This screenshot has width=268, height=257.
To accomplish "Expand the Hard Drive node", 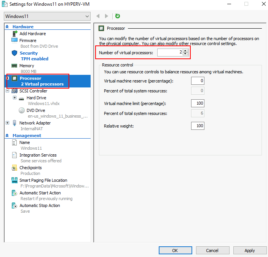I will click(15, 97).
